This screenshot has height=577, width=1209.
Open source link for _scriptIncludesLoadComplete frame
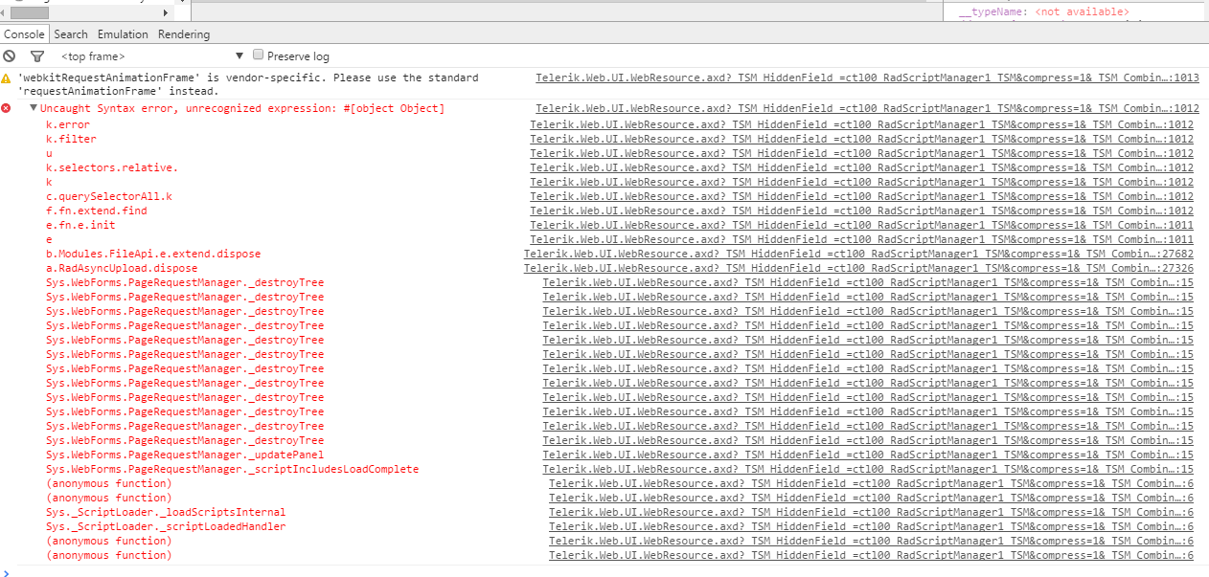[868, 469]
